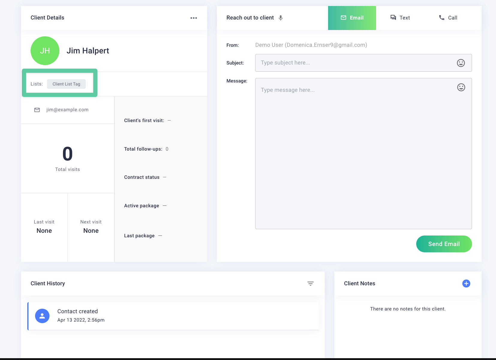Screen dimensions: 496x360
Task: Click the Total visits count 0
Action: tap(67, 154)
